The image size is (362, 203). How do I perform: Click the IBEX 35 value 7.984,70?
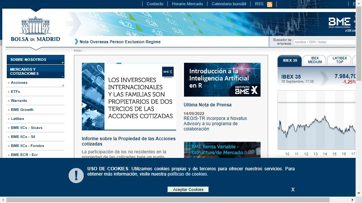point(345,76)
